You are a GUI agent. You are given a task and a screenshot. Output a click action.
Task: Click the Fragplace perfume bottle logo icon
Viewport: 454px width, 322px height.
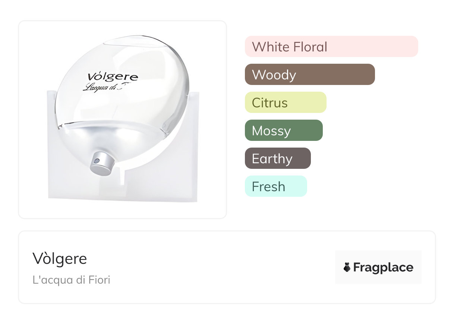tap(347, 267)
